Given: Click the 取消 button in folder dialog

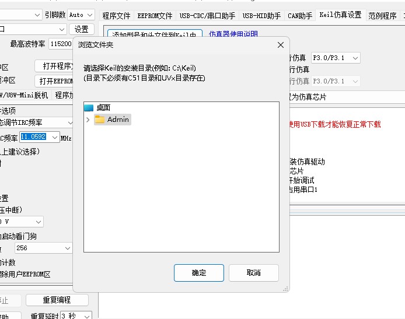Looking at the screenshot, I should (254, 272).
